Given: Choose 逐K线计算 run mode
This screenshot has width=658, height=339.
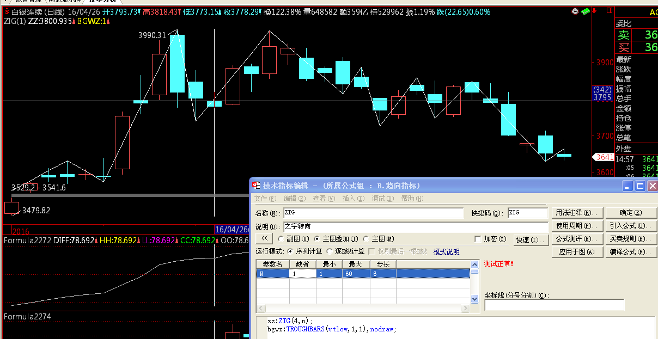Looking at the screenshot, I should coord(344,251).
